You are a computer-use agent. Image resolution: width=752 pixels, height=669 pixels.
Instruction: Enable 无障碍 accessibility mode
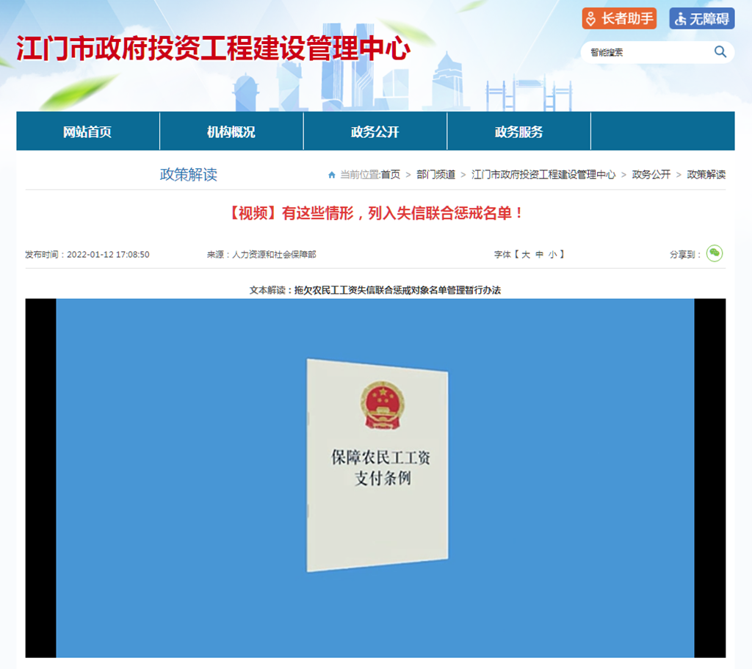click(701, 18)
